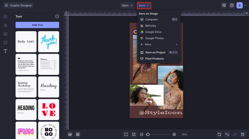Select the BOGO circular text preset

[49, 131]
